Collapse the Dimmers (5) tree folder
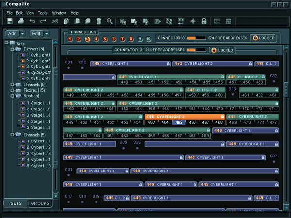This screenshot has height=218, width=291. pos(12,49)
